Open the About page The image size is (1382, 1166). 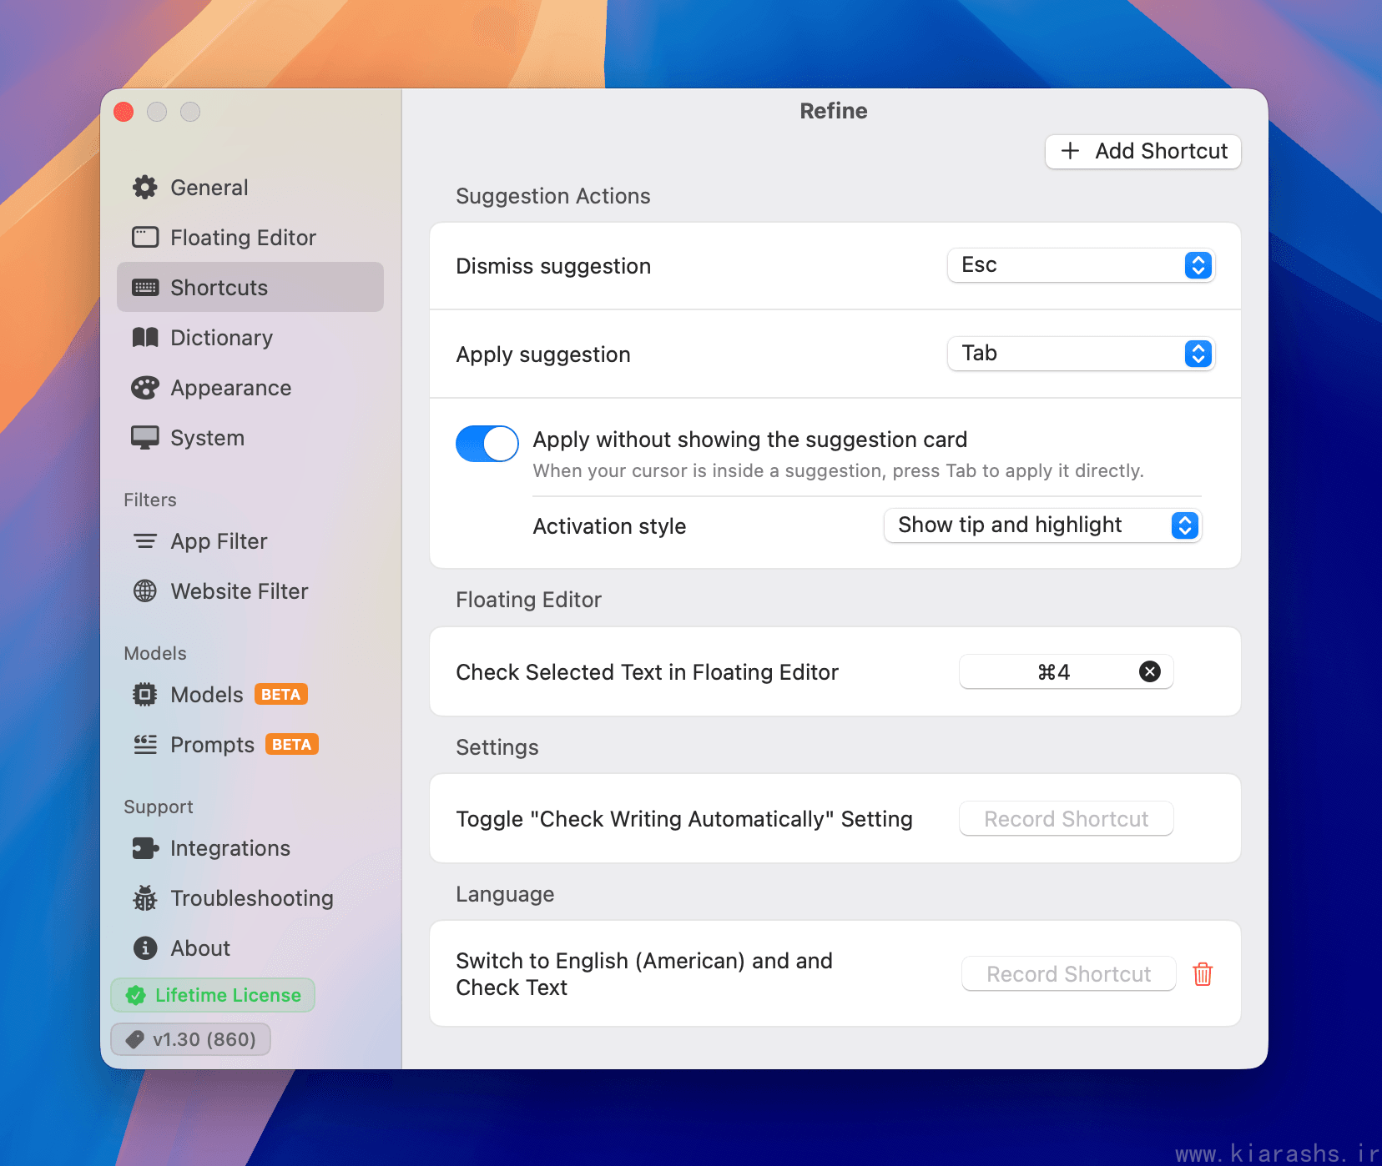pos(250,948)
